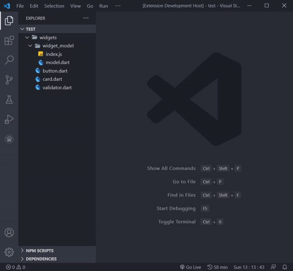Screen dimensions: 293x271
Task: Open the Explorer view in activity bar
Action: tap(9, 21)
